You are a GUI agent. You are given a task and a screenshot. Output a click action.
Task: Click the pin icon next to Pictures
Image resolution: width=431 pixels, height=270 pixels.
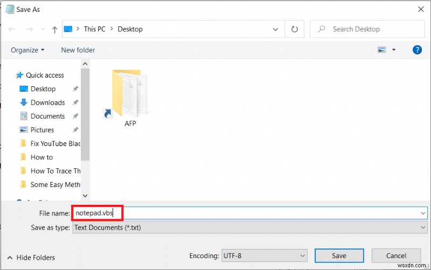coord(75,129)
